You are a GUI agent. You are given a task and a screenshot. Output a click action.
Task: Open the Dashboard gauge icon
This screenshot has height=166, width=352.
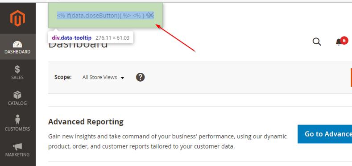click(17, 44)
